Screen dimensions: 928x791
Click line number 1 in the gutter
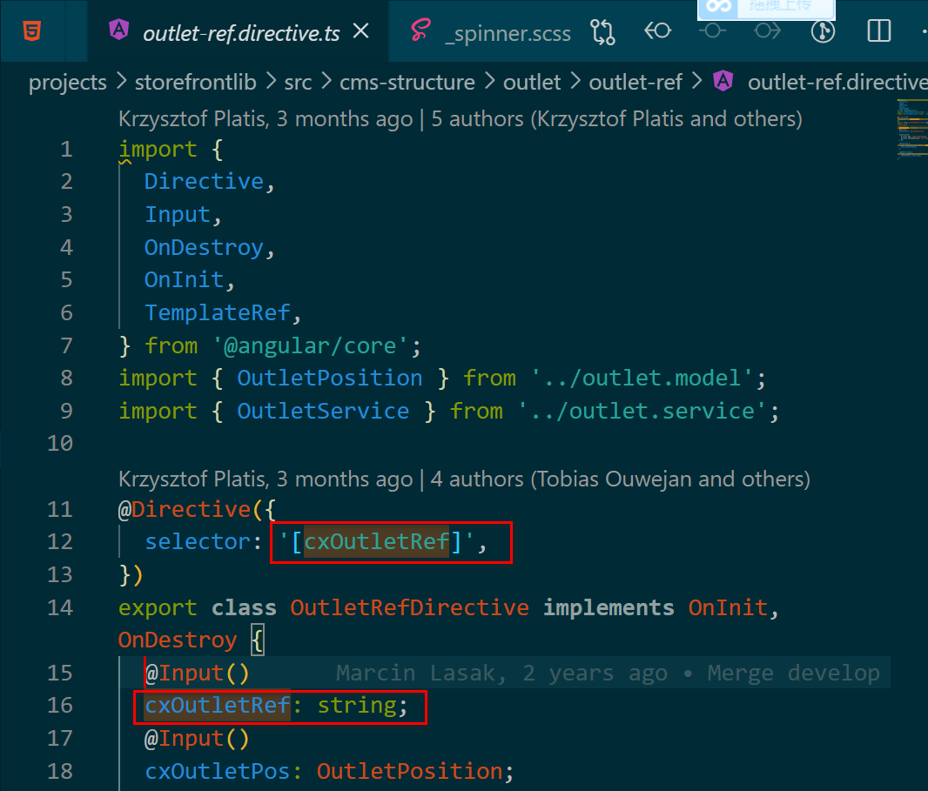pyautogui.click(x=66, y=149)
